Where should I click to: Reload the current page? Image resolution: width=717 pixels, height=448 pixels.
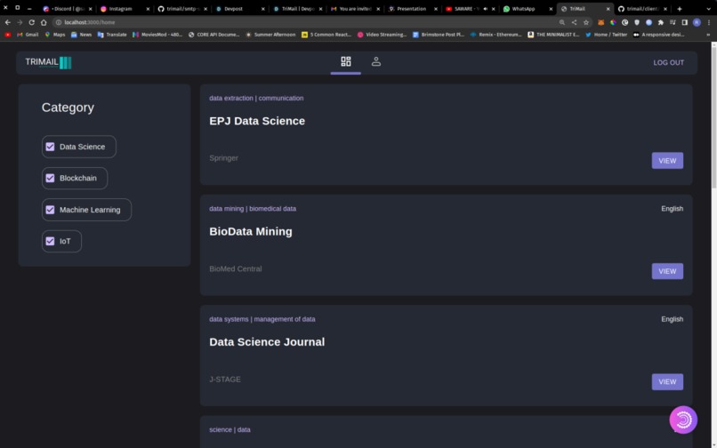[31, 22]
